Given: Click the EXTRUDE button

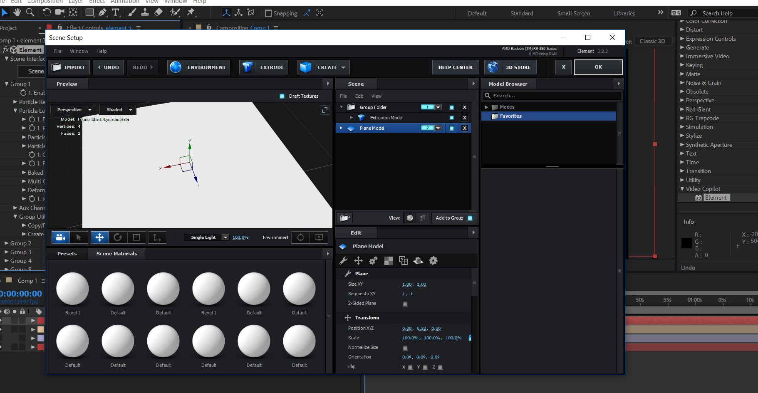Looking at the screenshot, I should [x=264, y=67].
